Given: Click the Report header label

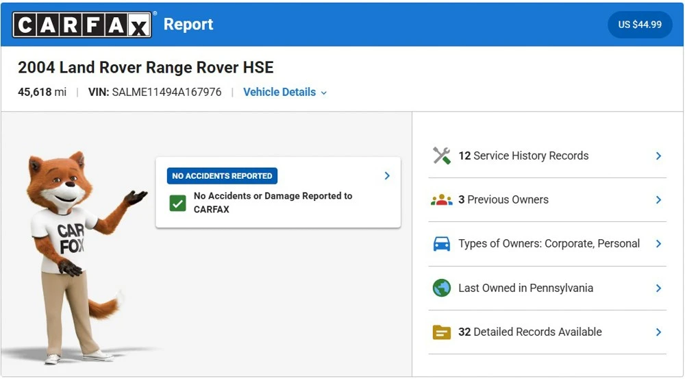Looking at the screenshot, I should 188,25.
